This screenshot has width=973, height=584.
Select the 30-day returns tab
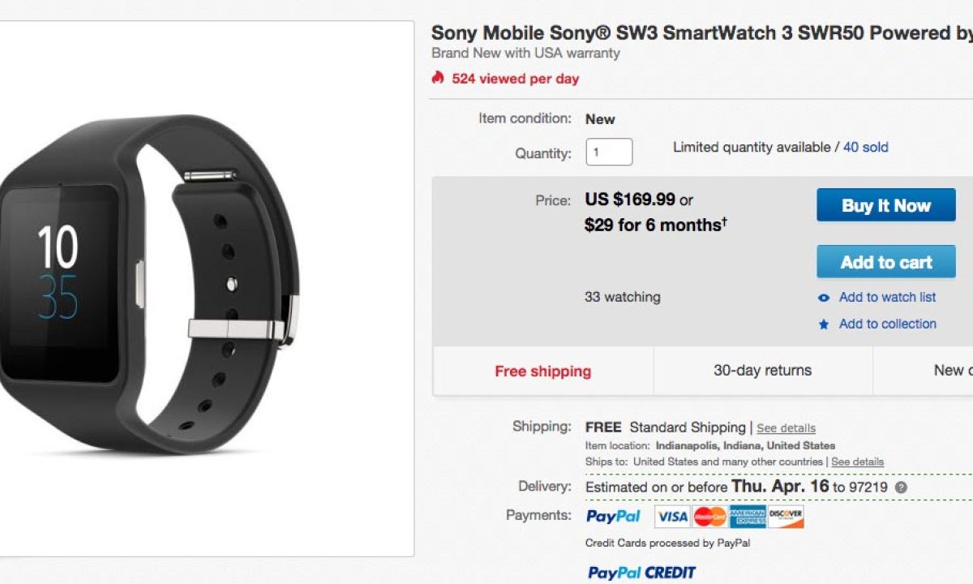[x=762, y=371]
